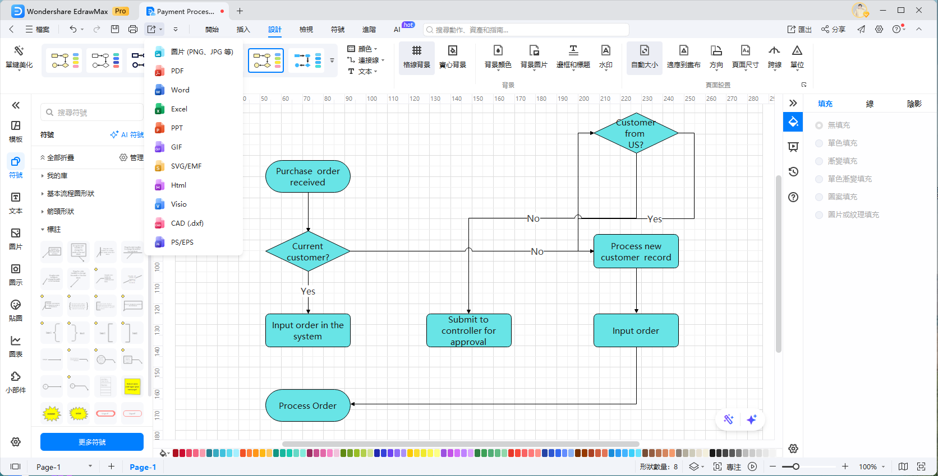Click the presentation icon in right sidebar
Image resolution: width=938 pixels, height=476 pixels.
793,147
